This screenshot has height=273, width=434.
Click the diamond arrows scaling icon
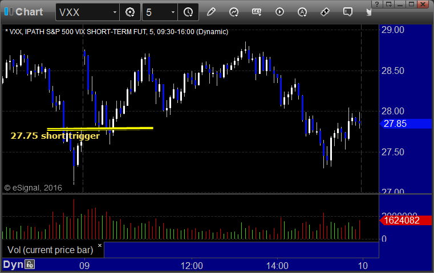click(325, 12)
